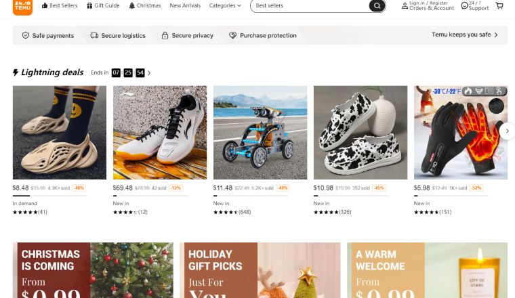The image size is (515, 298).
Task: Click the Secure logistics truck icon
Action: pyautogui.click(x=94, y=35)
